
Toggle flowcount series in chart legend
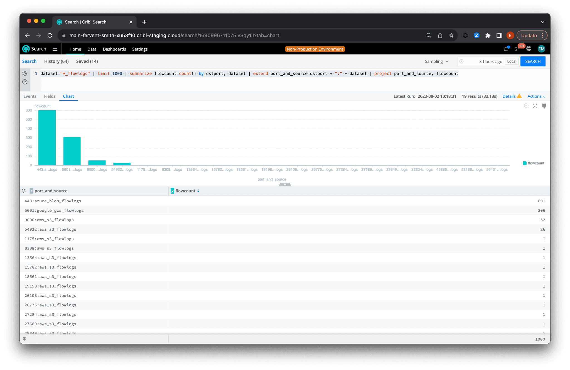click(x=533, y=163)
